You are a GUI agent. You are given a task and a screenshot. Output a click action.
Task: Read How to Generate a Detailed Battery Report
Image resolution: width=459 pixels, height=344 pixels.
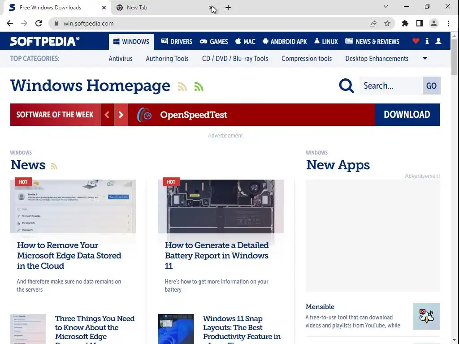coord(217,255)
